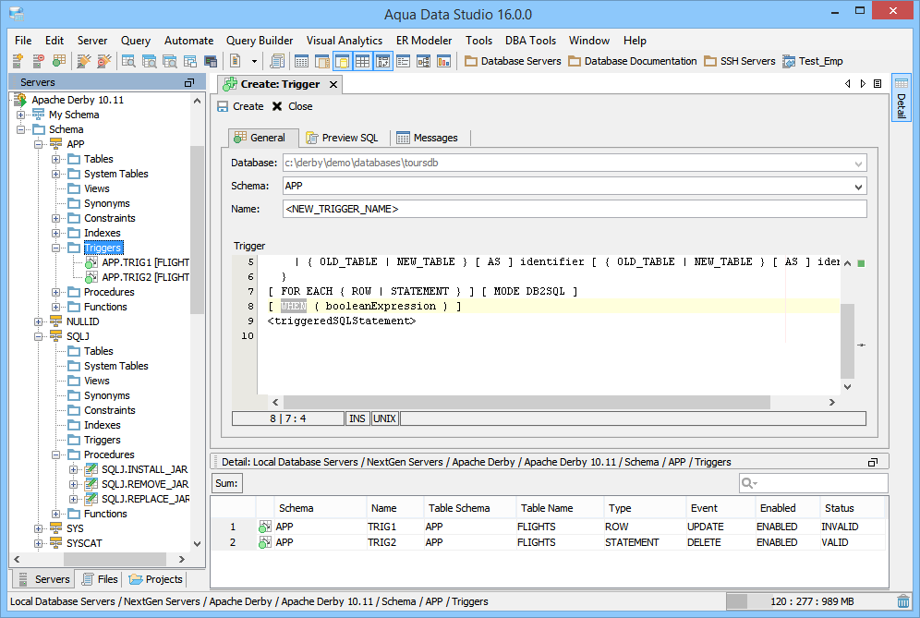Click the garbage collection trash icon

[x=902, y=601]
